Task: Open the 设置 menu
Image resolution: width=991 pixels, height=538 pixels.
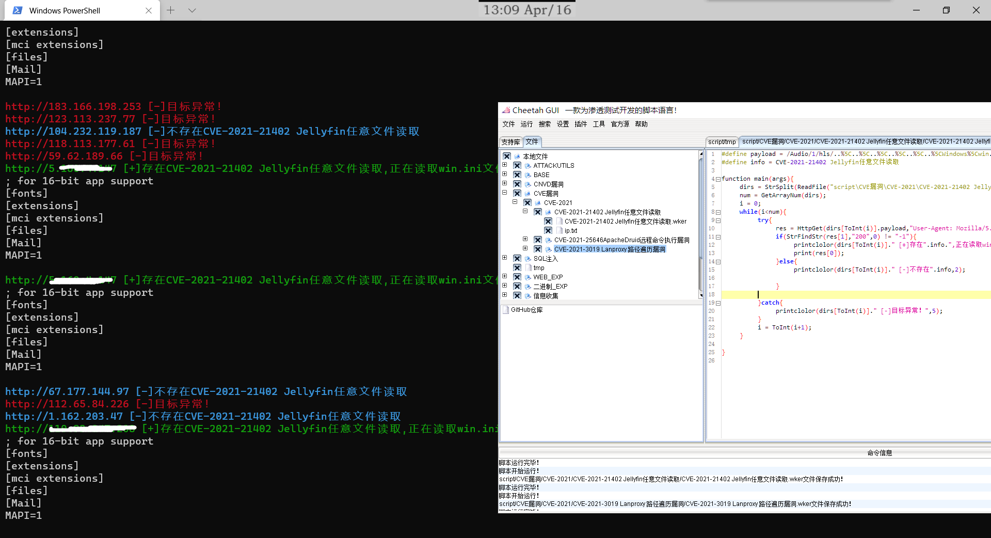Action: tap(563, 124)
